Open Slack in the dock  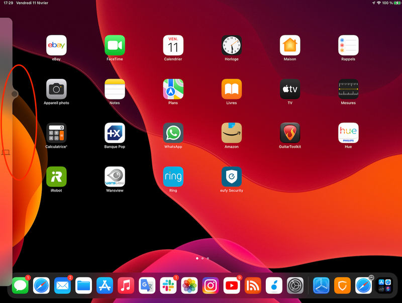click(x=168, y=285)
